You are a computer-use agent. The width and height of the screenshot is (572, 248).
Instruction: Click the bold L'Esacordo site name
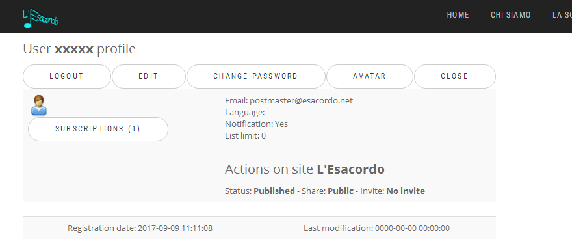350,169
